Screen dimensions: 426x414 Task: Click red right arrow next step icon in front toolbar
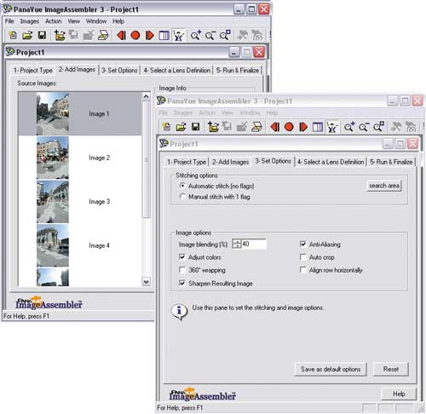coord(303,127)
